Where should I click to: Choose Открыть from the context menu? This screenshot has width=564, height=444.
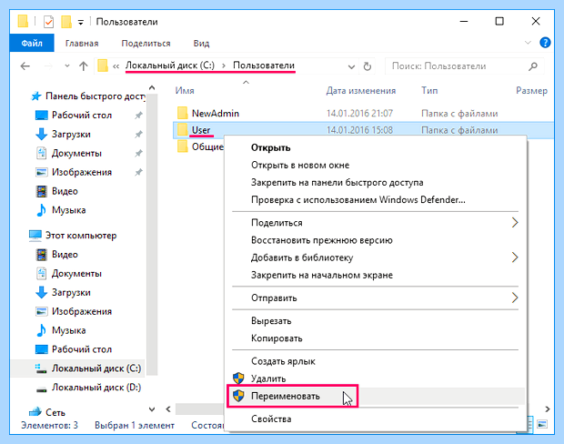270,148
